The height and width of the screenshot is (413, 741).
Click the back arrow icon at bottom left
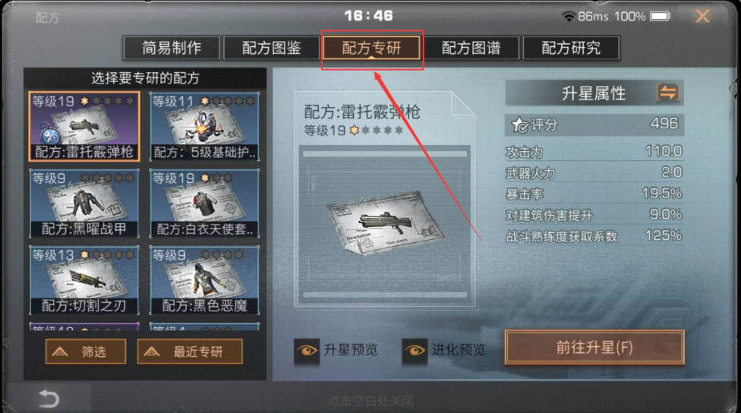click(48, 399)
